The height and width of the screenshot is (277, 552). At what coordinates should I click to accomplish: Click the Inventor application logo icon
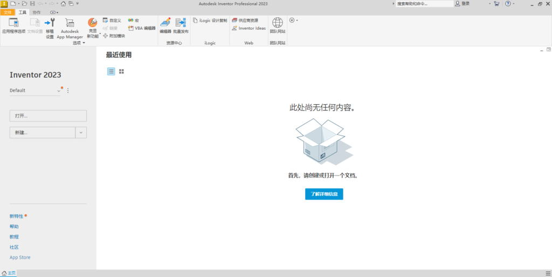coord(4,4)
